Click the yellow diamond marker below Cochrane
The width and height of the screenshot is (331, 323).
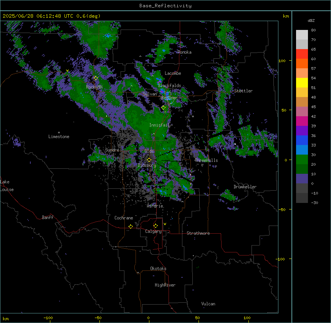pos(131,226)
